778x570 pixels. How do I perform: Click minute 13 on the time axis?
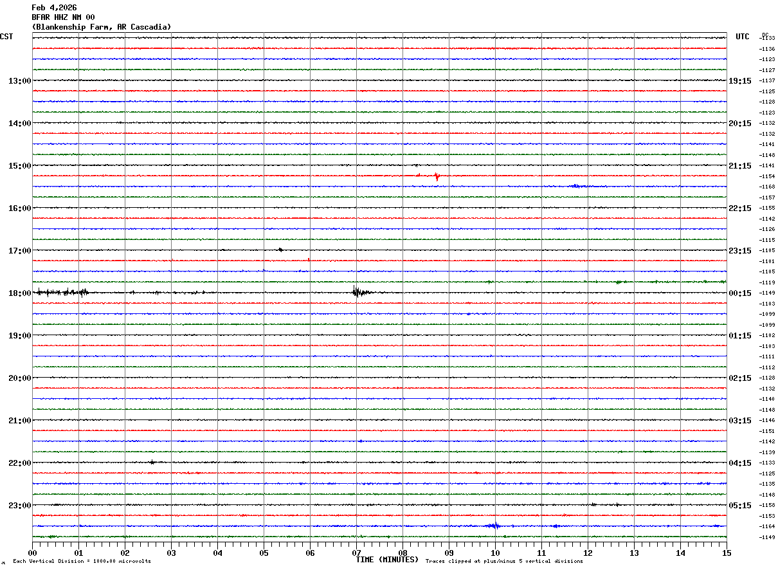tap(634, 553)
